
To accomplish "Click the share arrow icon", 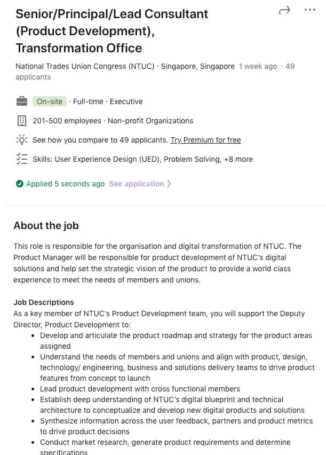I will pos(284,10).
